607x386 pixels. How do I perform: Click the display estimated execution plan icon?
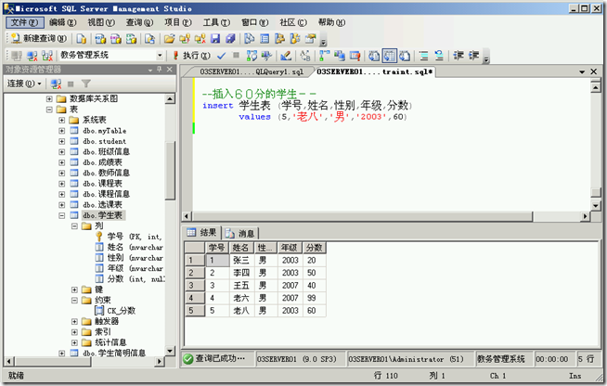tap(252, 56)
